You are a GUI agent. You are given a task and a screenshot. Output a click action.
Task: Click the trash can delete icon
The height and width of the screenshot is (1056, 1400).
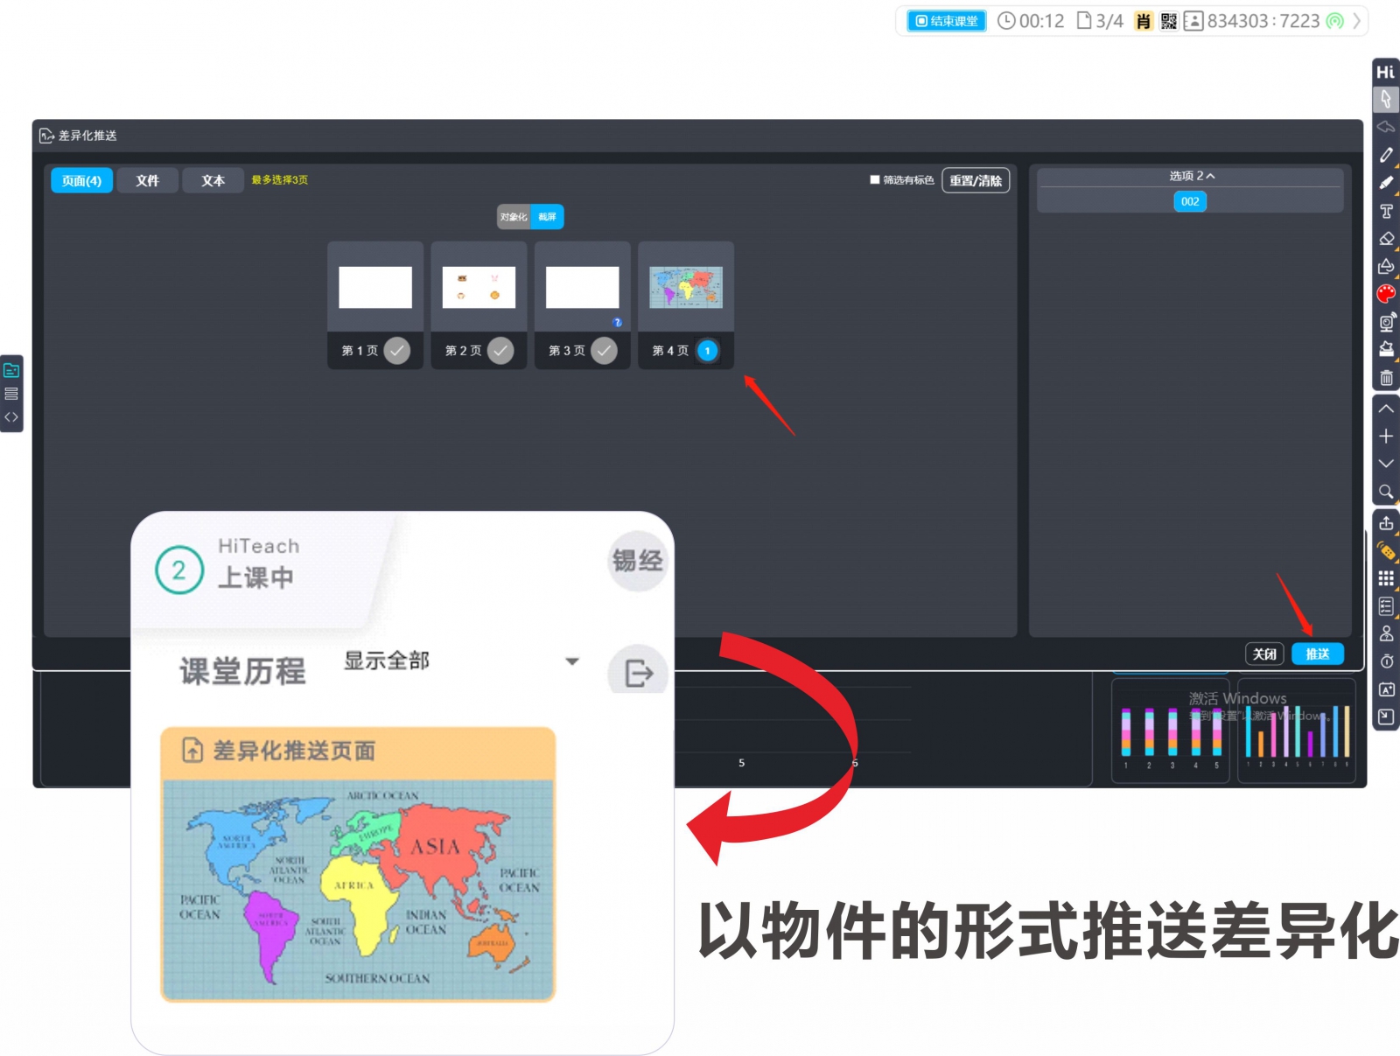pyautogui.click(x=1386, y=378)
